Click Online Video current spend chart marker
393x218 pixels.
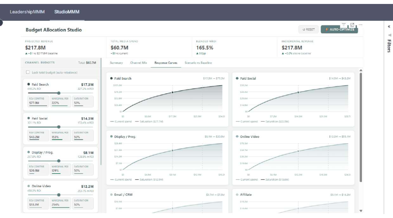point(298,151)
